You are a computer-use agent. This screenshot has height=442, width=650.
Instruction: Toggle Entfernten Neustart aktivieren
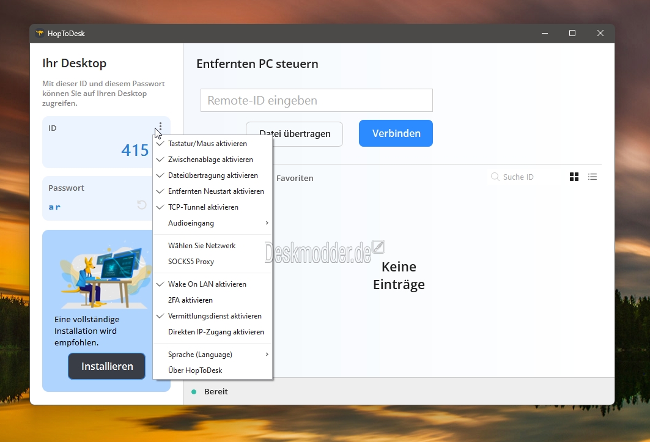(213, 191)
